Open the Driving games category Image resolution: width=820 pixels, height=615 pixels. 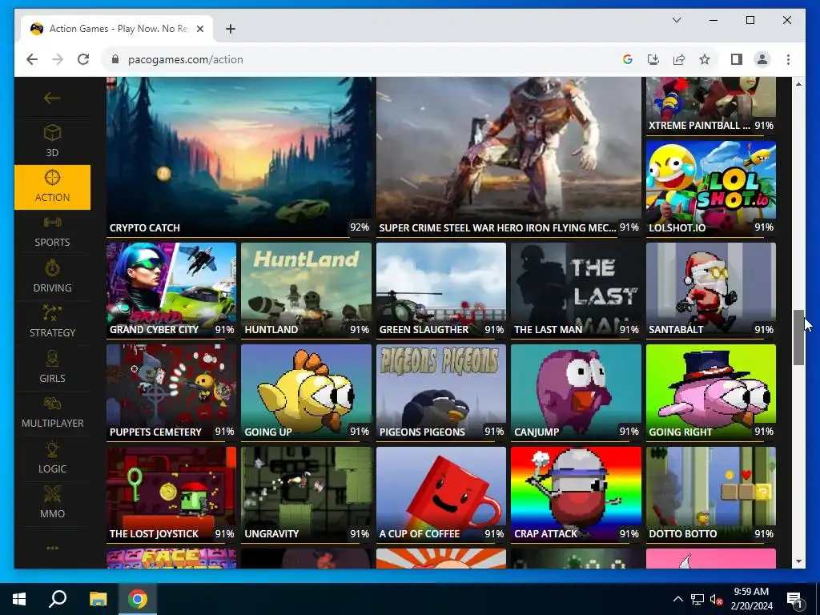[x=52, y=277]
